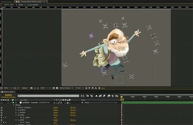Screen dimensions: 193x125
Task: Click the viewer's Timeline button icon
Action: click(92, 88)
